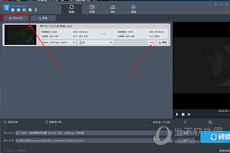
Task: Click the preview progress slider handle
Action: pos(189,114)
